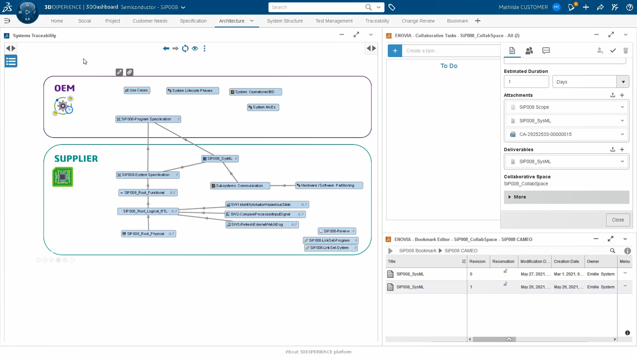Image resolution: width=637 pixels, height=358 pixels.
Task: Mark task complete with the checkmark icon
Action: pyautogui.click(x=613, y=51)
